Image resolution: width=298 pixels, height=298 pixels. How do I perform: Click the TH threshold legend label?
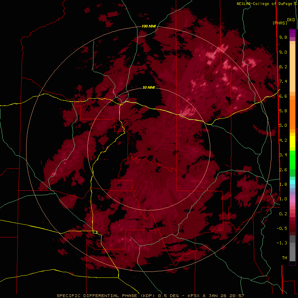(x=284, y=258)
